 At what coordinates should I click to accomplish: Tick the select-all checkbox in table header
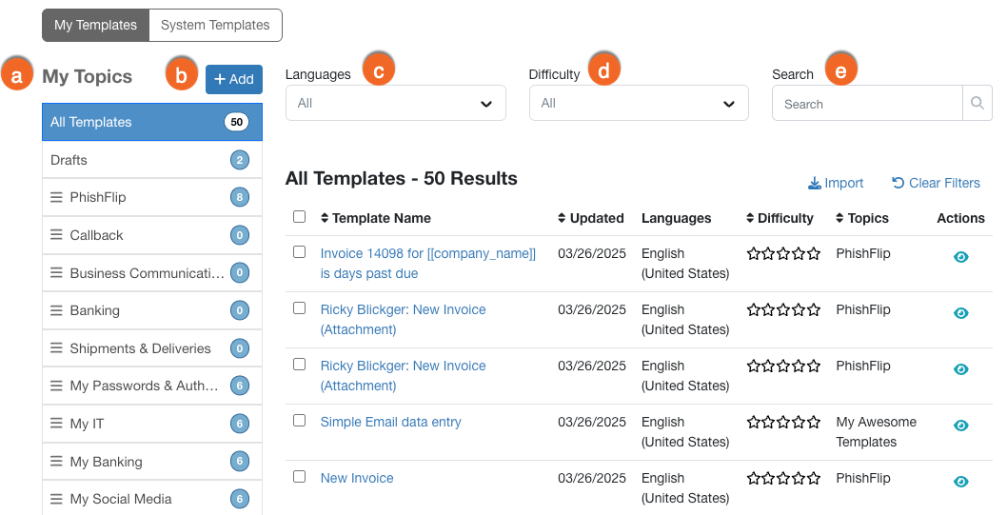[x=299, y=216]
